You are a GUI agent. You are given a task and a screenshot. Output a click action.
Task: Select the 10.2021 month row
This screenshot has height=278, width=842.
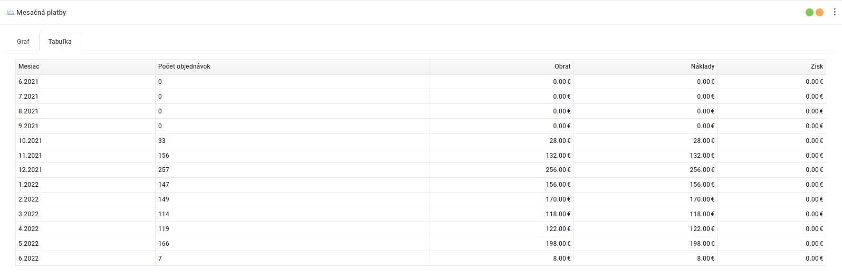(30, 141)
